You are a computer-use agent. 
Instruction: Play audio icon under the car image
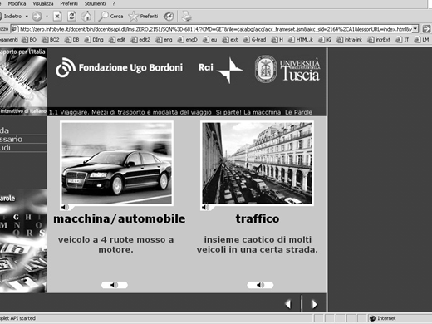tap(65, 207)
